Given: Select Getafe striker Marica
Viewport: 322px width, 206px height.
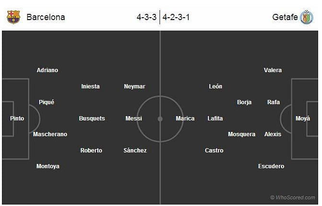Looking at the screenshot, I should (x=185, y=119).
